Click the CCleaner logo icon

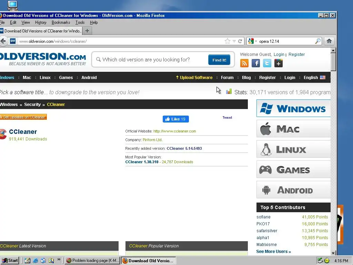coord(3,134)
